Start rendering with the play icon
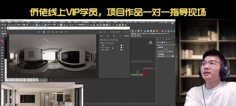 pyautogui.click(x=105, y=32)
